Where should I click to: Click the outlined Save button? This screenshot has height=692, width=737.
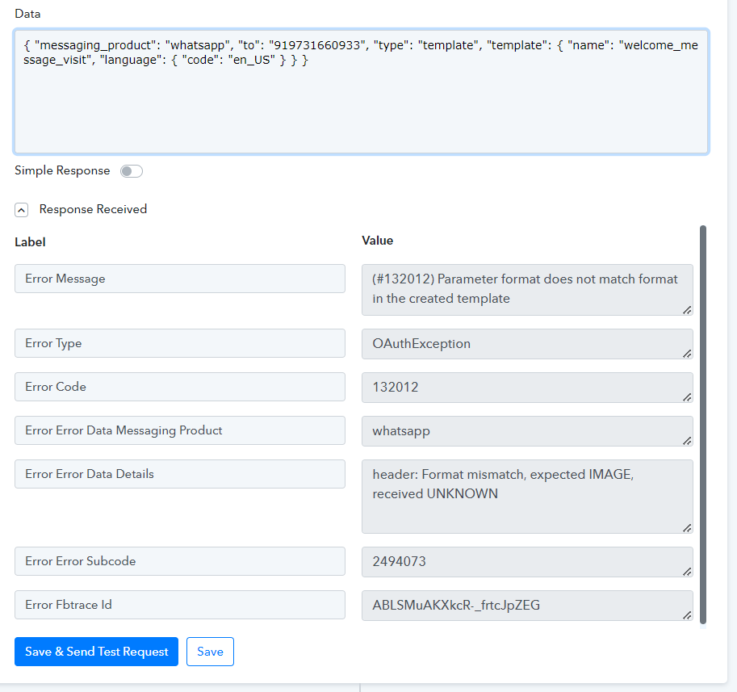(210, 652)
